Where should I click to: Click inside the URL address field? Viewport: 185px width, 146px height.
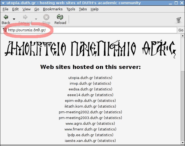[109, 30]
